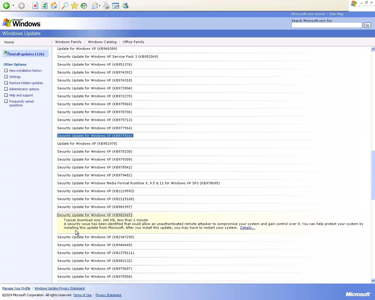Open the Back button history dropdown arrow
The height and width of the screenshot is (300, 375).
13,6
